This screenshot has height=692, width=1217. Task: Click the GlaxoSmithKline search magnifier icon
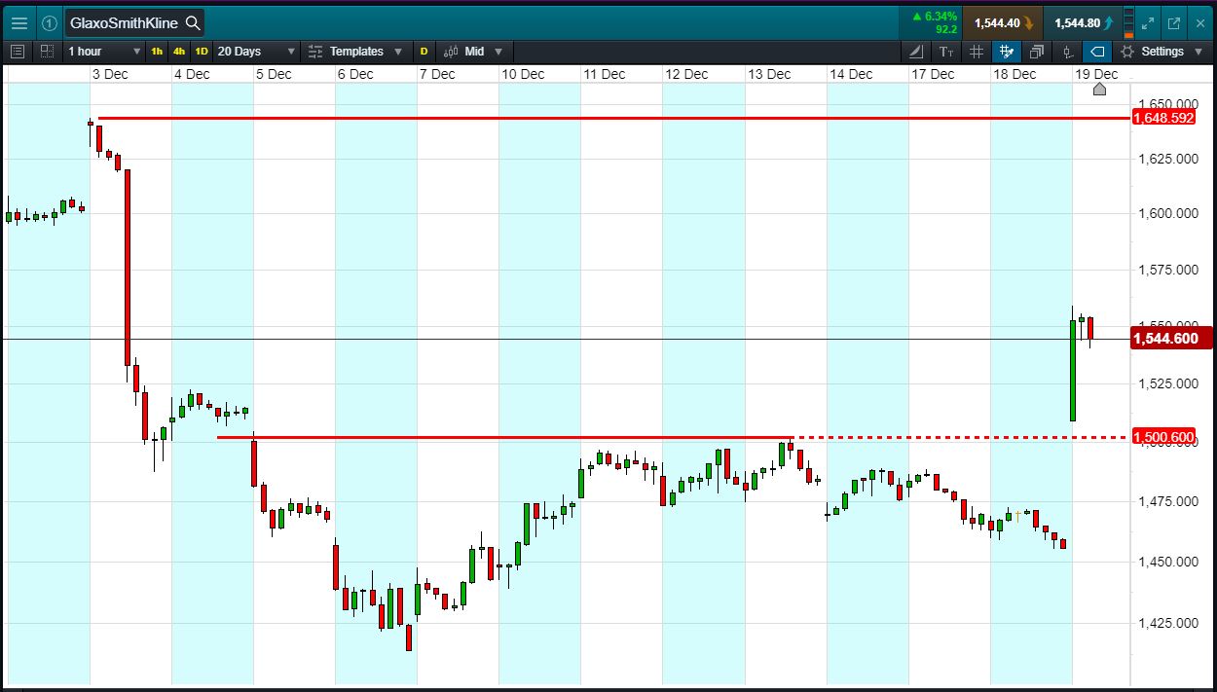point(193,22)
